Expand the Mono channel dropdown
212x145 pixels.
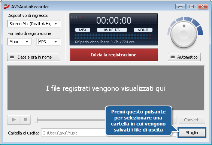click(19, 42)
